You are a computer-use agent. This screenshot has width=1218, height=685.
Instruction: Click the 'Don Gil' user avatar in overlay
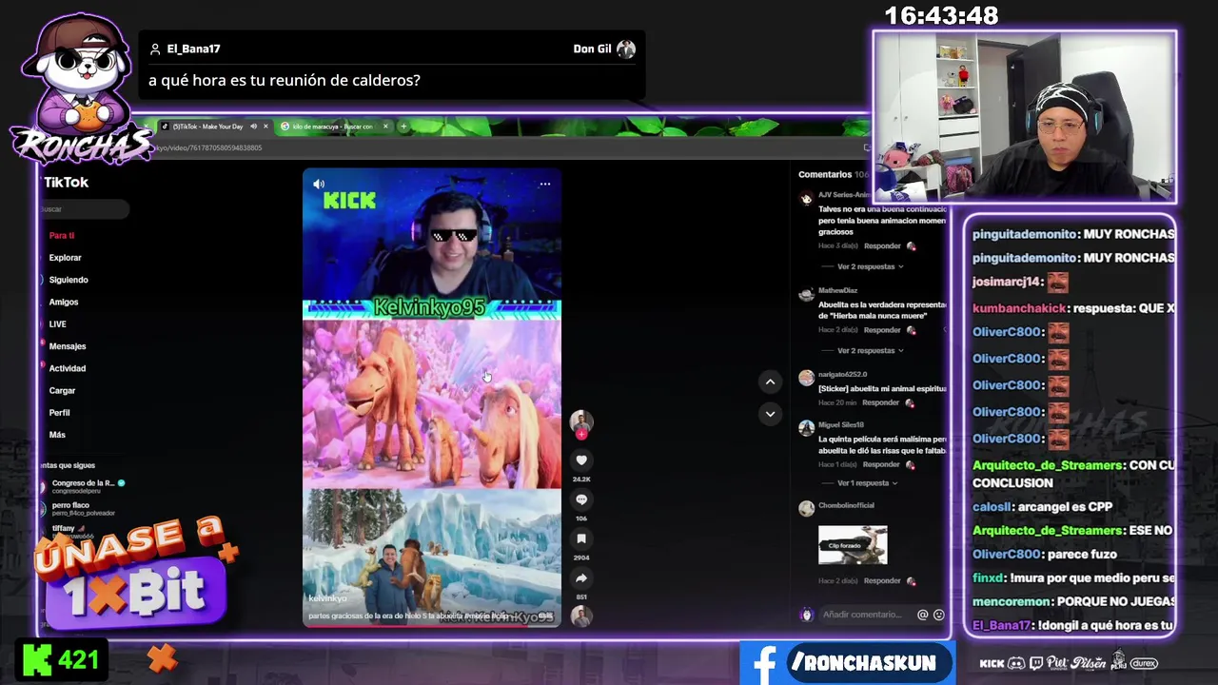pyautogui.click(x=626, y=49)
